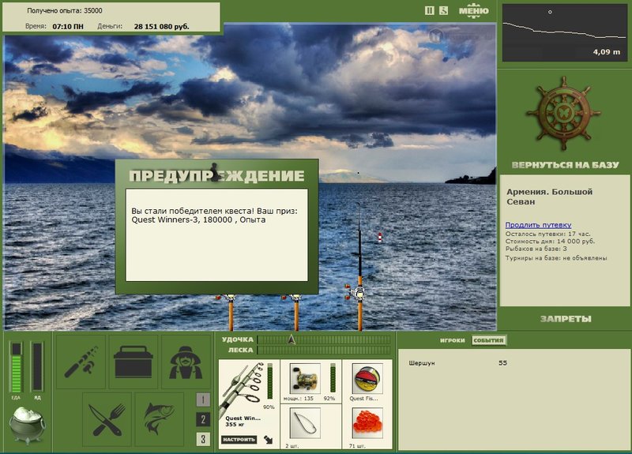The width and height of the screenshot is (632, 454).
Task: Click the arrow icon beside НАСТРОИТЬ
Action: [x=268, y=440]
